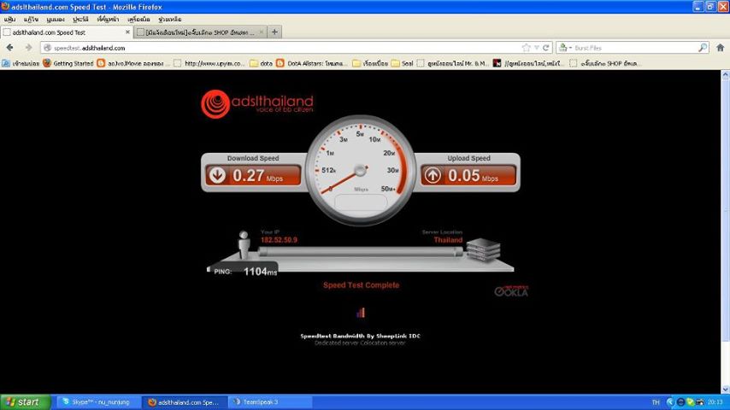Open a new tab with plus button
The width and height of the screenshot is (730, 410).
[274, 32]
